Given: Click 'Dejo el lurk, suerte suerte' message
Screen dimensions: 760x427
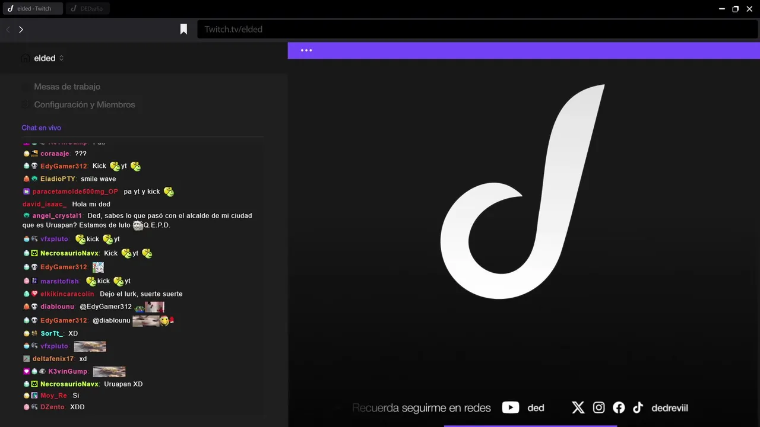Looking at the screenshot, I should [141, 294].
